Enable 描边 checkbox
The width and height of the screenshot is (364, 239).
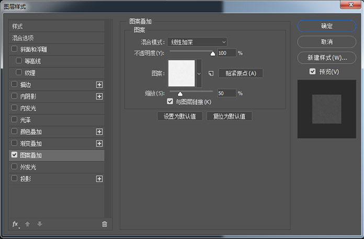tap(15, 84)
